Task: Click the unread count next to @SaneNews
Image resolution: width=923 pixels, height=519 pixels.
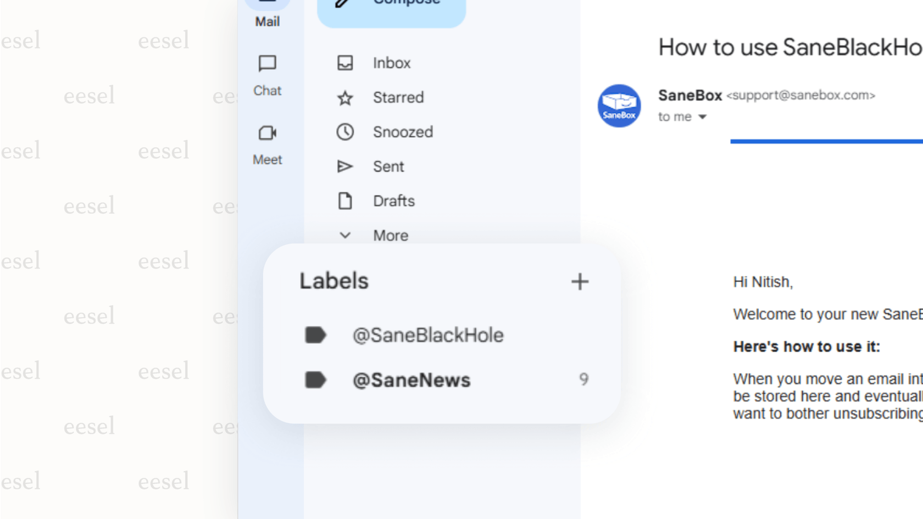Action: [584, 380]
